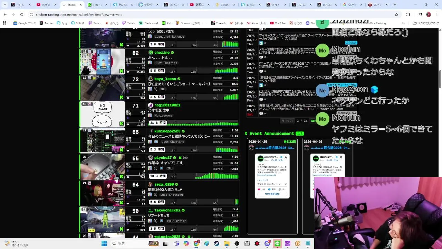The width and height of the screenshot is (442, 249).
Task: Show more bookmarks via the chevron
Action: pos(403,23)
